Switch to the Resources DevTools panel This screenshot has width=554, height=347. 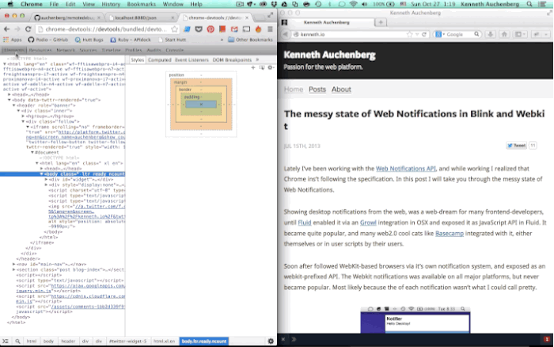point(40,50)
